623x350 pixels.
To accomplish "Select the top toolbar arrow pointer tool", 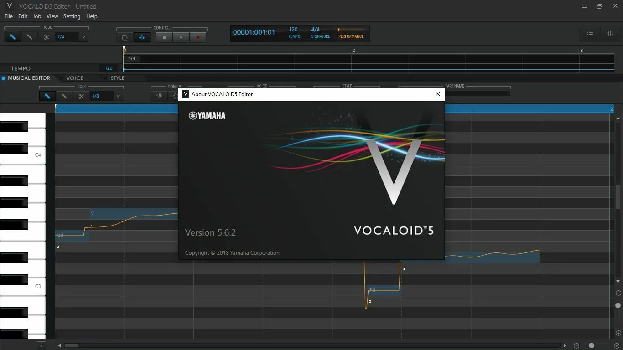I will coord(13,37).
